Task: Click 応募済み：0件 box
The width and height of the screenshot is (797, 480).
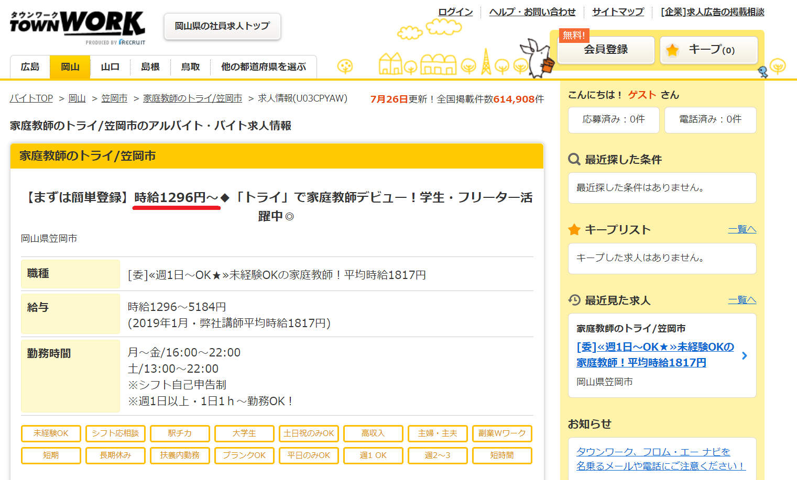Action: [x=614, y=120]
